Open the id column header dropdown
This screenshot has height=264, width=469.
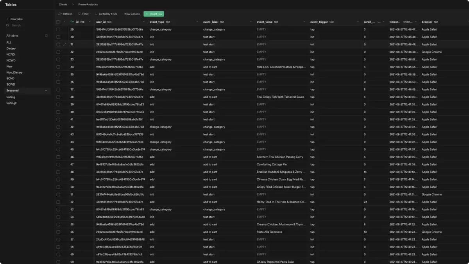click(90, 22)
